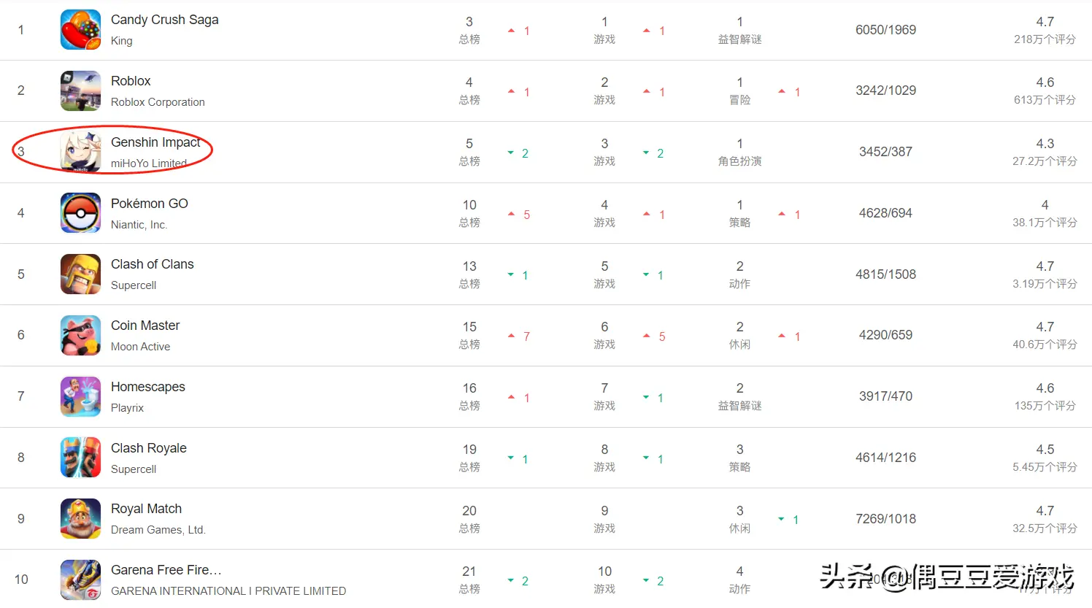Click the Clash Royale app icon

[80, 458]
